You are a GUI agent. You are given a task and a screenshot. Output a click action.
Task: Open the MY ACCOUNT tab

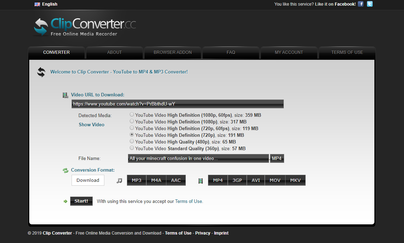289,52
